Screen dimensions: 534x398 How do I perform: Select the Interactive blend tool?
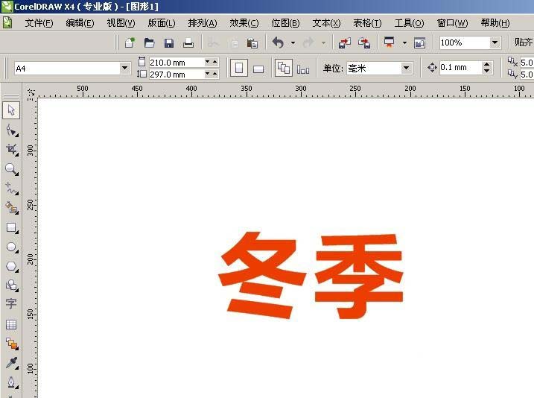coord(11,344)
